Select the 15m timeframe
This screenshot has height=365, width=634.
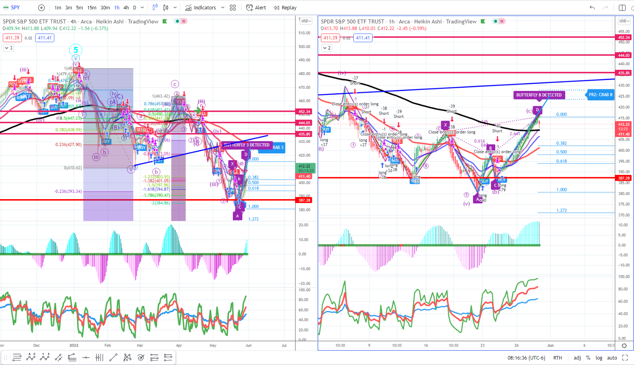[92, 7]
